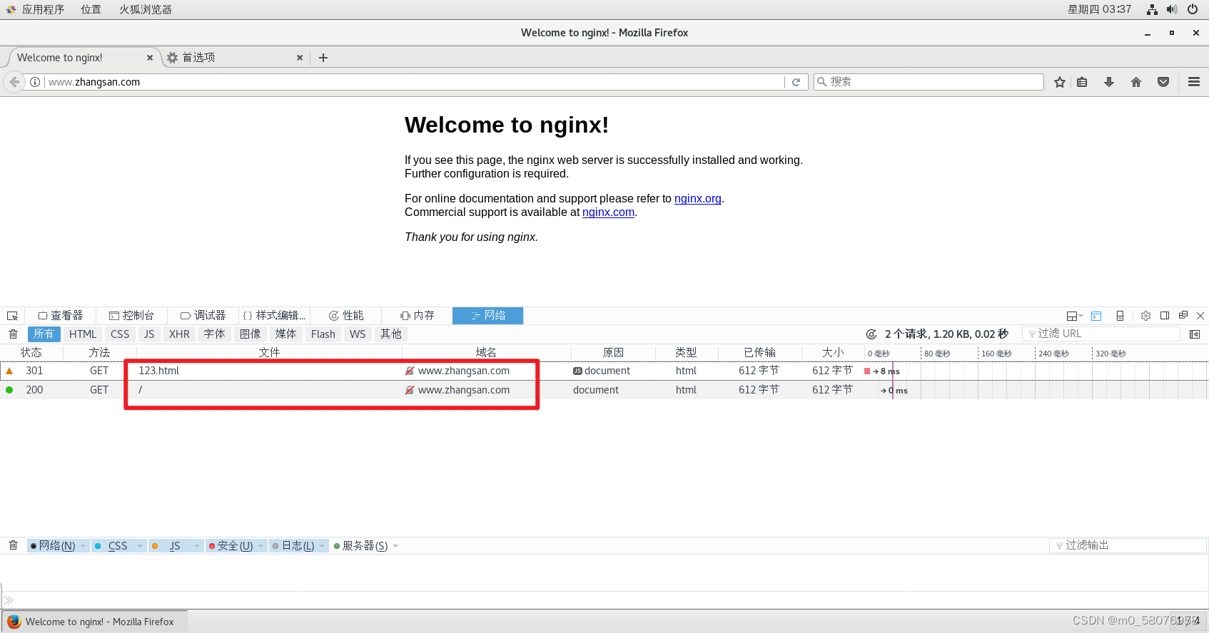
Task: Filter requests by CSS in network panel
Action: [x=120, y=334]
